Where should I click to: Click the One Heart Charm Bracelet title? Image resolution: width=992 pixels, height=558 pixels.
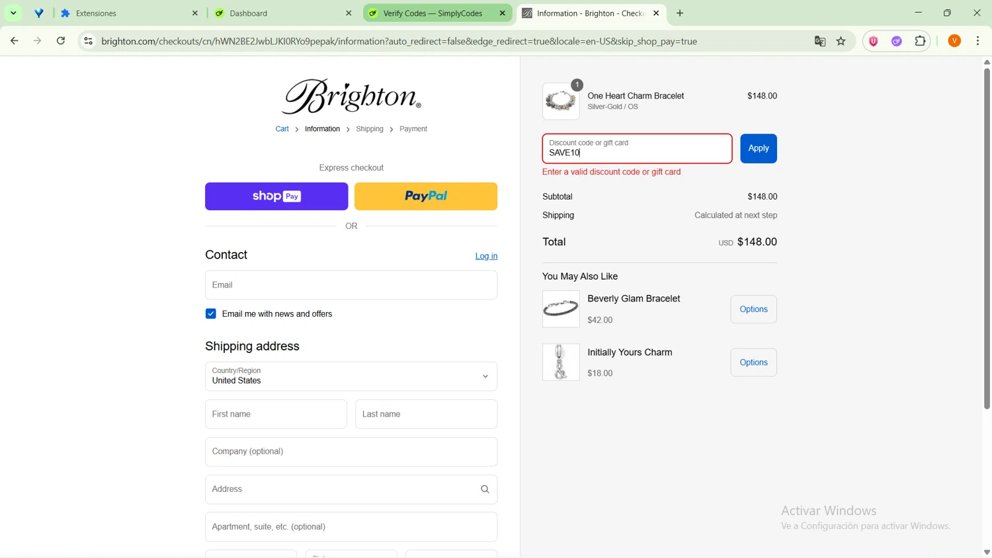point(636,96)
